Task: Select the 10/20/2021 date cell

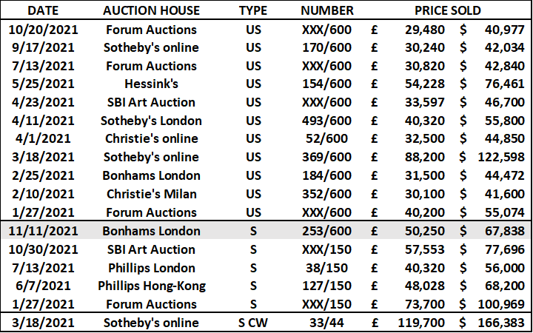Action: coord(41,30)
